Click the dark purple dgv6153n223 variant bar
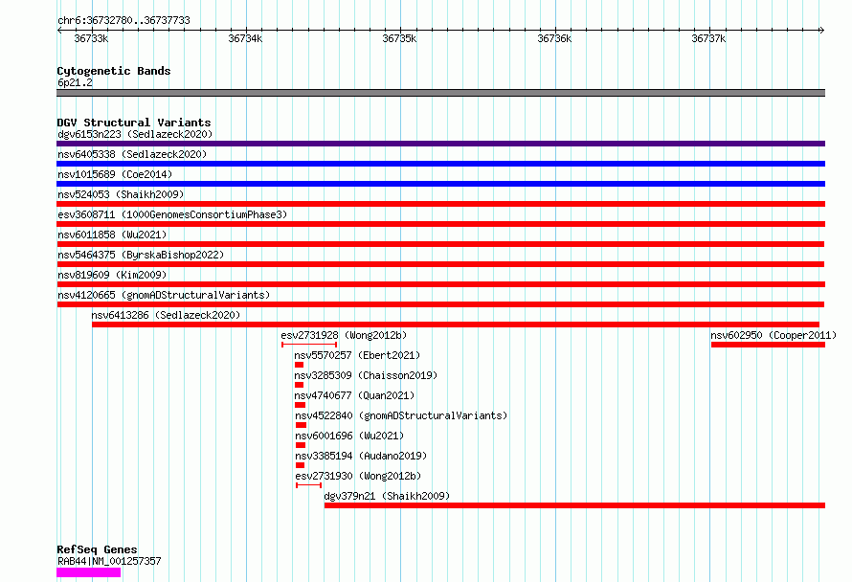Image resolution: width=852 pixels, height=582 pixels. tap(440, 144)
